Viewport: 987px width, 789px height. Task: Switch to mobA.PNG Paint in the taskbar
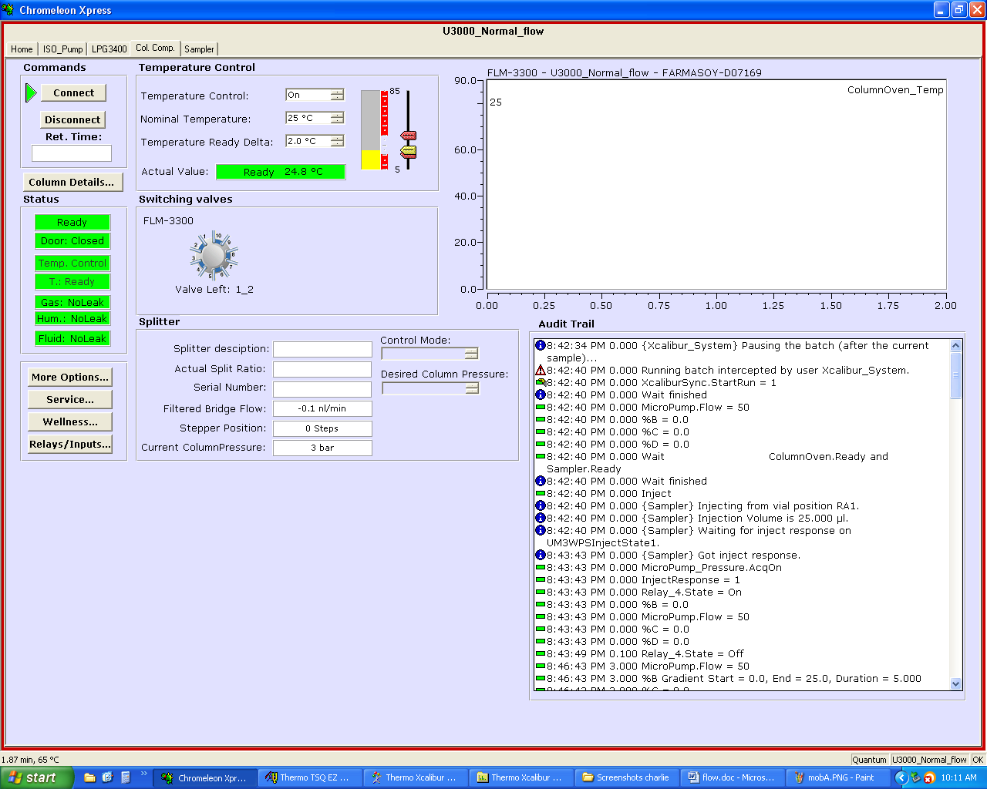tap(834, 777)
